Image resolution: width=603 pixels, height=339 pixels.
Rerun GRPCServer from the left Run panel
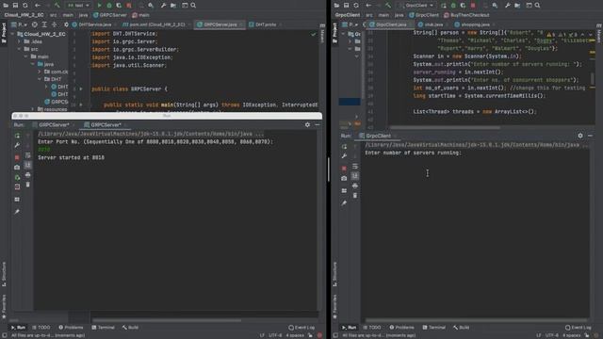click(17, 136)
